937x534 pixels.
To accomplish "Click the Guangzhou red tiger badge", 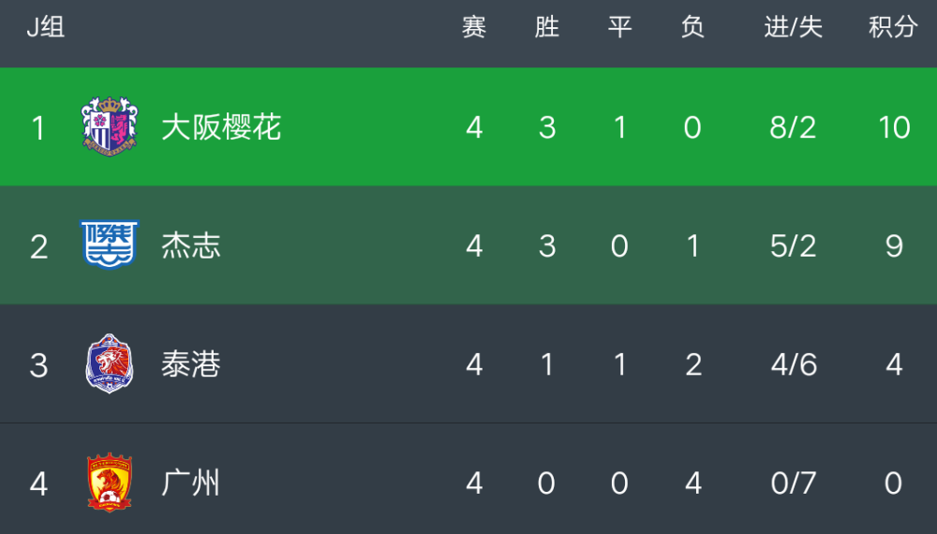I will click(110, 482).
